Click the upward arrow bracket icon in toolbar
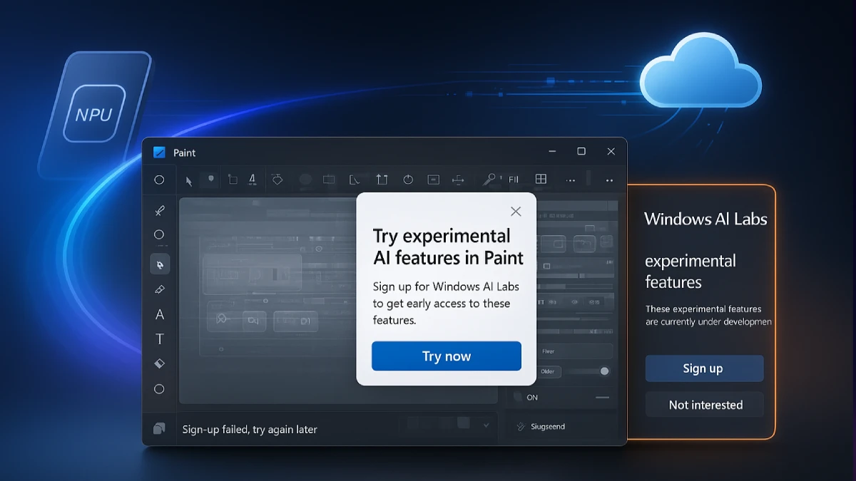The image size is (856, 481). [382, 180]
